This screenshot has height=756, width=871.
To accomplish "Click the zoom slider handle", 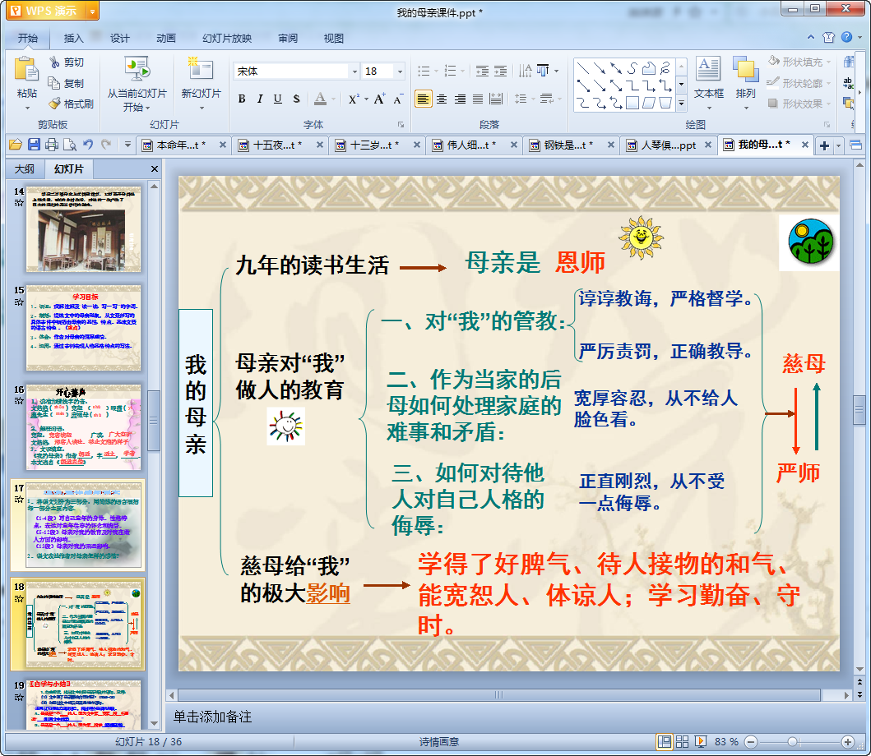I will [x=793, y=741].
